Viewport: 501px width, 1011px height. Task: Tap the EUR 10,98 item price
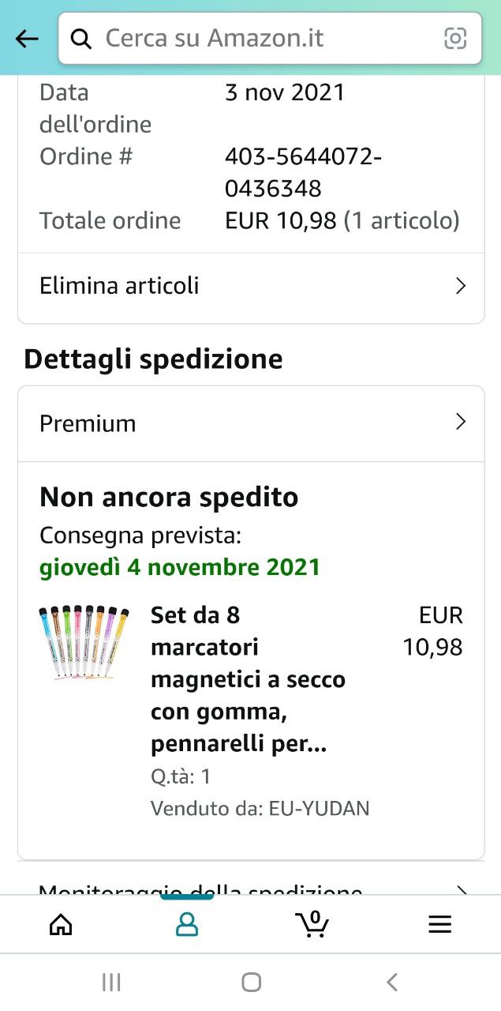click(x=432, y=631)
